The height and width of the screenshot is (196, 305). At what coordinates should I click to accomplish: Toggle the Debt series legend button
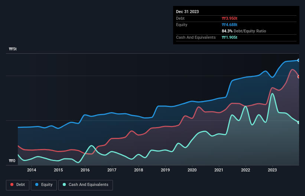(18, 185)
